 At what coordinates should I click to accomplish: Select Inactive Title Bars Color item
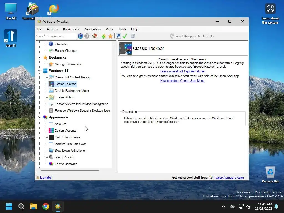point(70,144)
